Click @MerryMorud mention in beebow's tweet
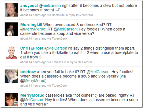This screenshot has width=143, height=108. click(33, 81)
